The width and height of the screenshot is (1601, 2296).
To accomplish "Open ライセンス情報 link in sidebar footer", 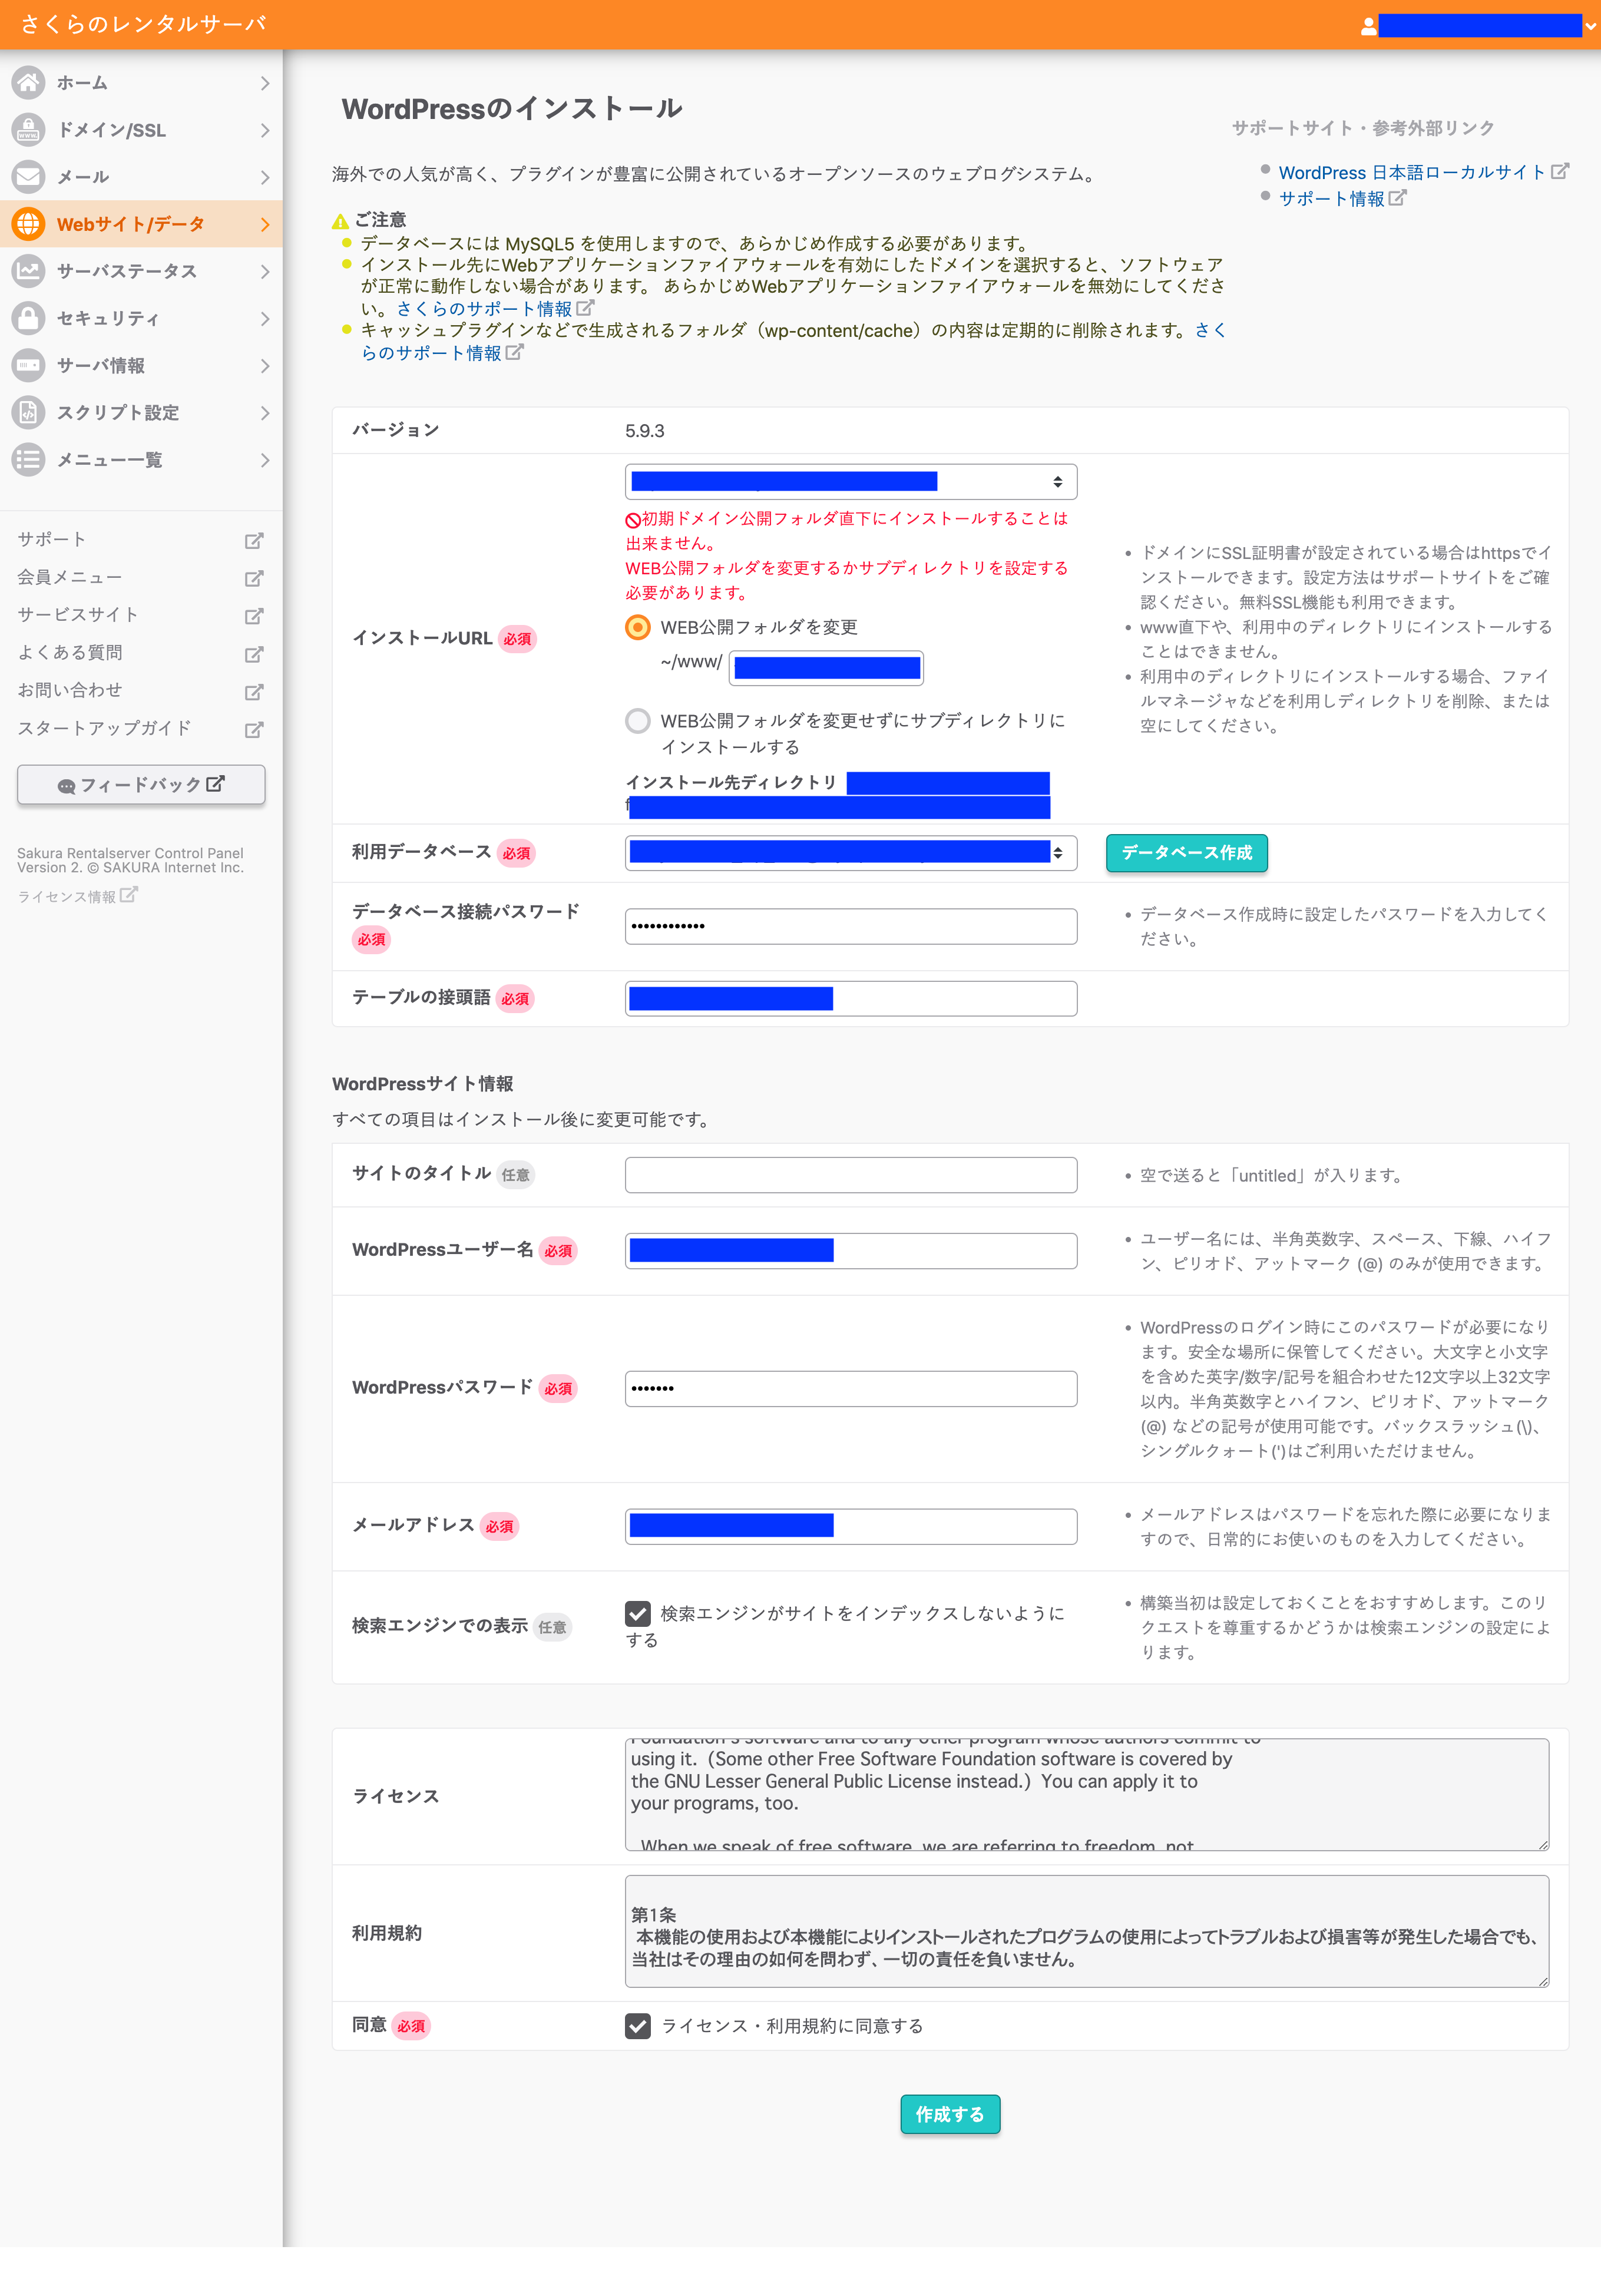I will point(66,896).
